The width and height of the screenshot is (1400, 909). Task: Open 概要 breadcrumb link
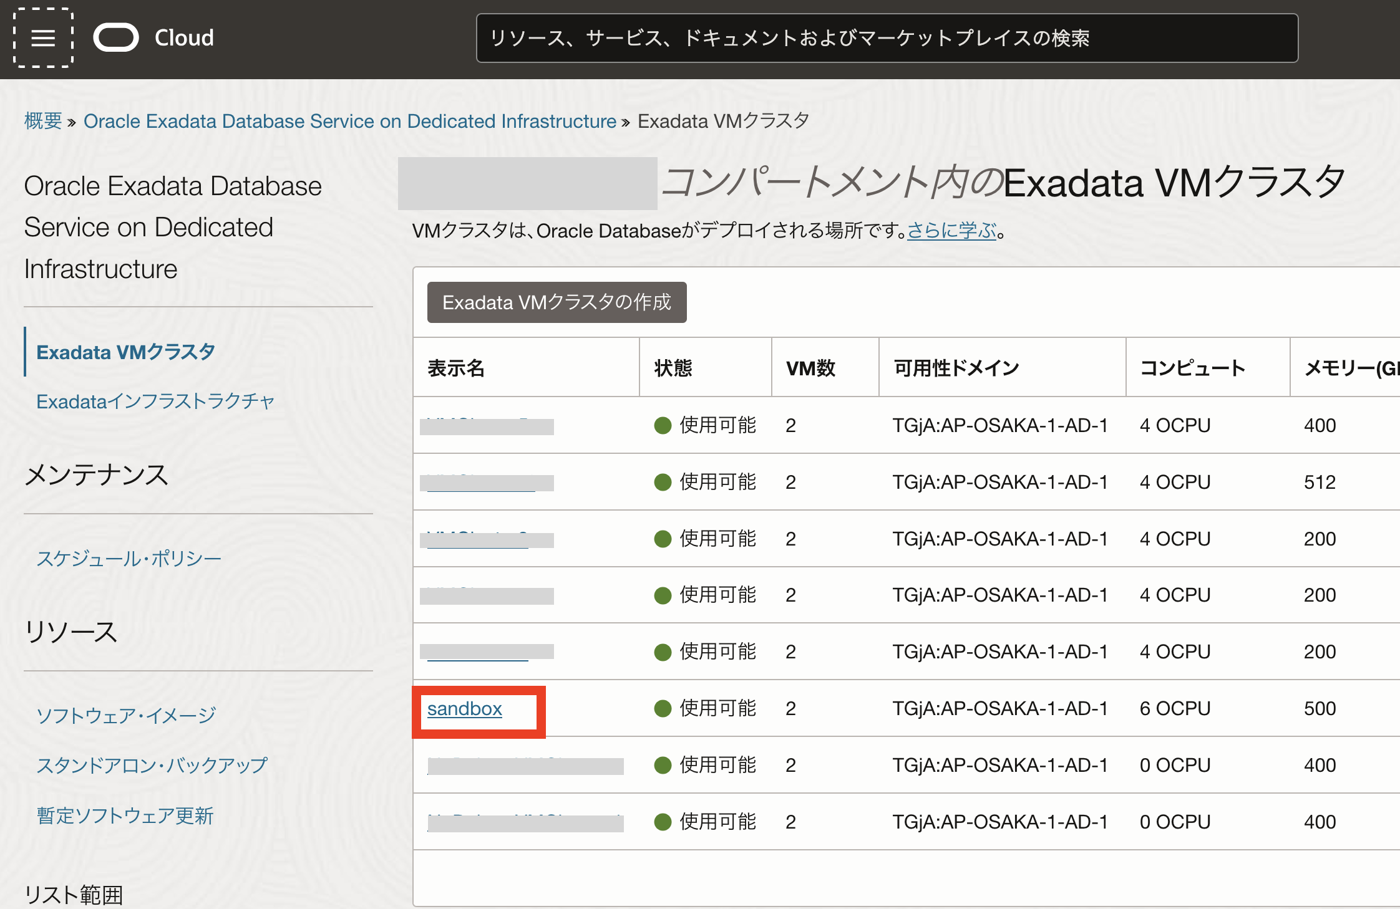[x=43, y=121]
